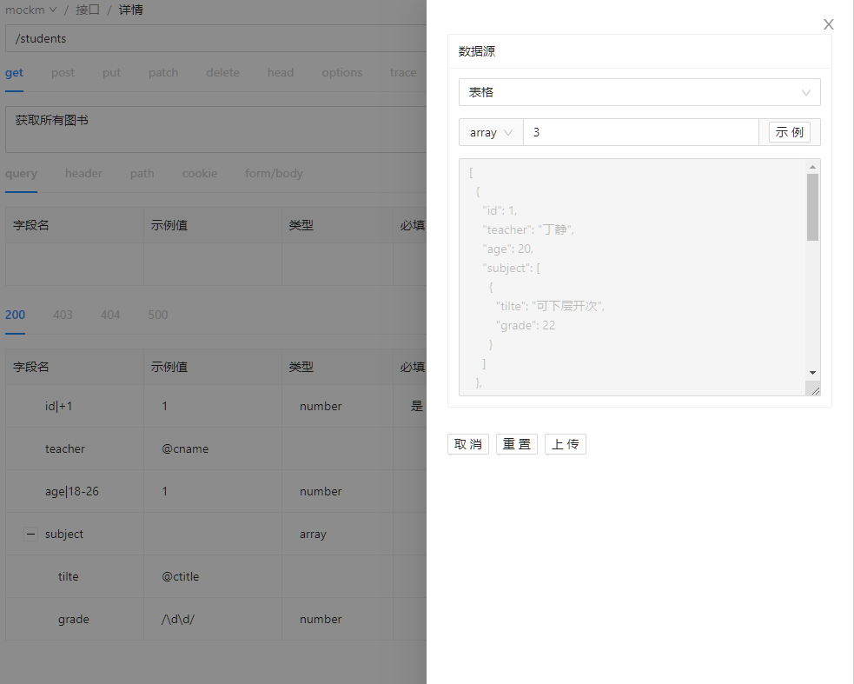Switch to the header parameters tab
Screen dimensions: 854x684
pos(83,174)
